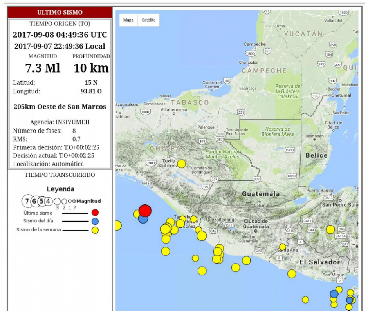Toggle the Sismo del día legend entry
This screenshot has width=368, height=311.
(38, 220)
